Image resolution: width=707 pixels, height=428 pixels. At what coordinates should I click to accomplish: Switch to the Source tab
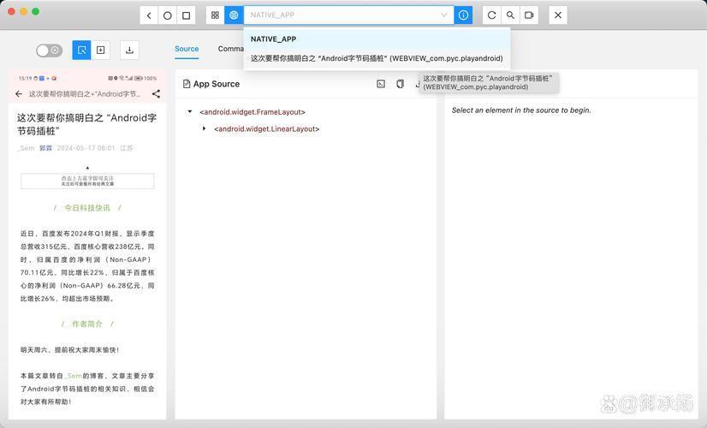187,49
